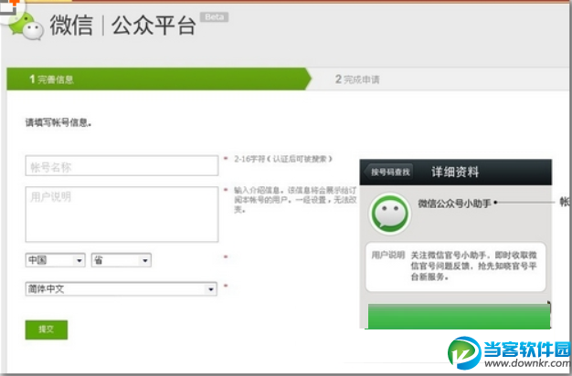Click the 帐号名称 input field
Image resolution: width=572 pixels, height=376 pixels.
[122, 165]
